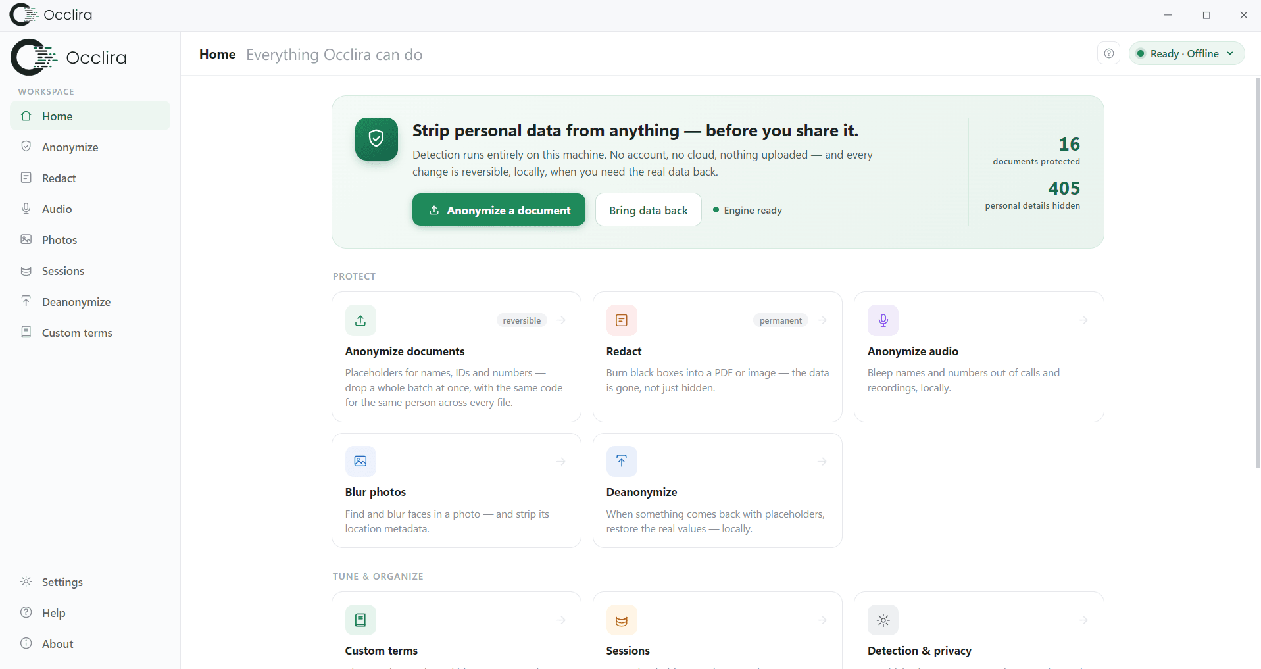Image resolution: width=1261 pixels, height=669 pixels.
Task: Minimize the Occlira window
Action: tap(1168, 15)
